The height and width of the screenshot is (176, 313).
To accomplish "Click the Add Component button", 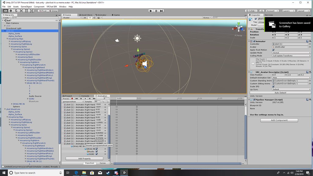I will tap(279, 120).
